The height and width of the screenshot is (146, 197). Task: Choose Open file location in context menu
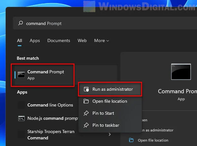110,101
